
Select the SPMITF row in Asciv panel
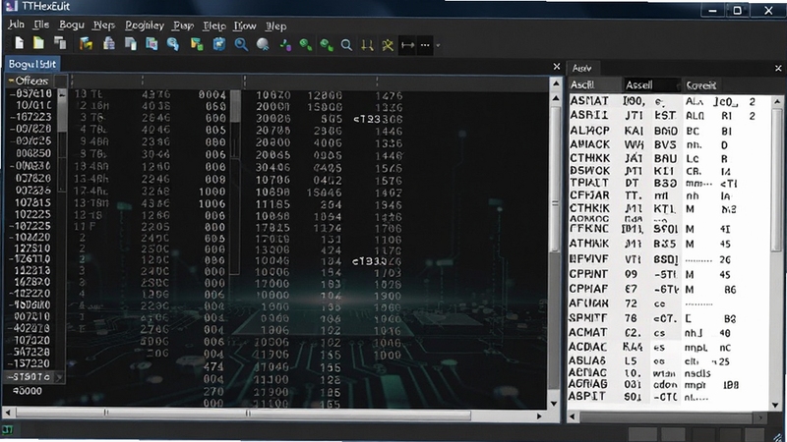669,318
